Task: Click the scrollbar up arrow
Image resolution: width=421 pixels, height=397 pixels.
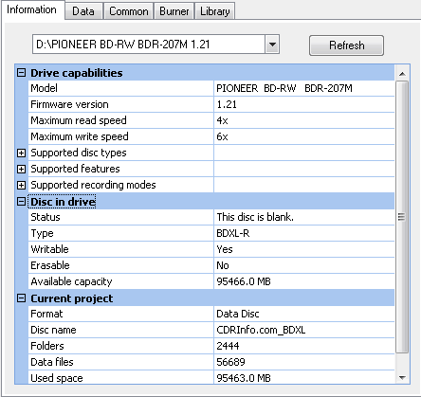Action: coord(402,74)
